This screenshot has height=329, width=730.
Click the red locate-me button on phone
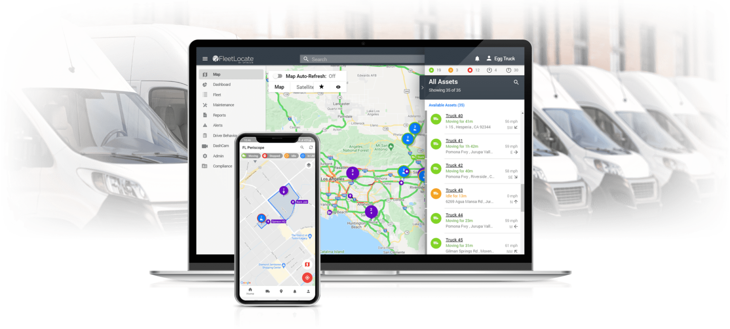[307, 278]
